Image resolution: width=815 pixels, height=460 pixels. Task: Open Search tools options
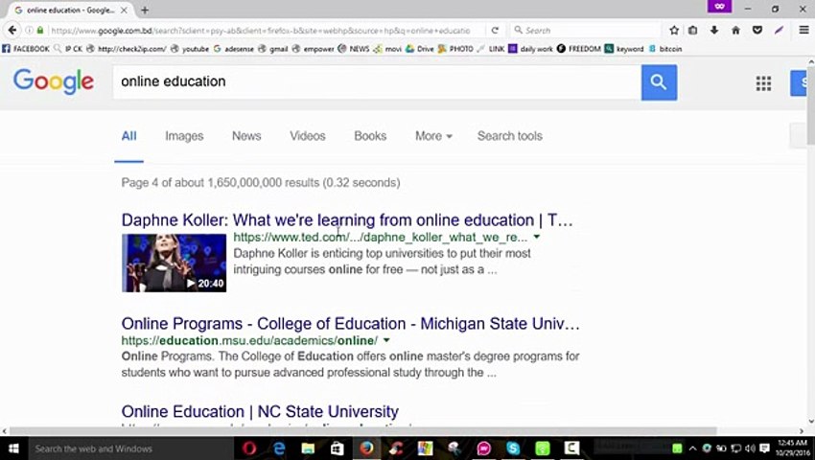coord(509,136)
